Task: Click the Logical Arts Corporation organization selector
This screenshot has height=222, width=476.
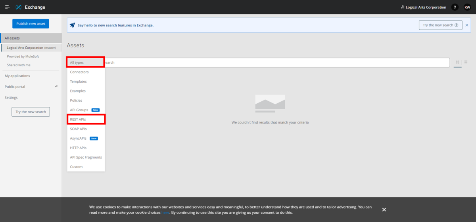Action: pos(423,7)
